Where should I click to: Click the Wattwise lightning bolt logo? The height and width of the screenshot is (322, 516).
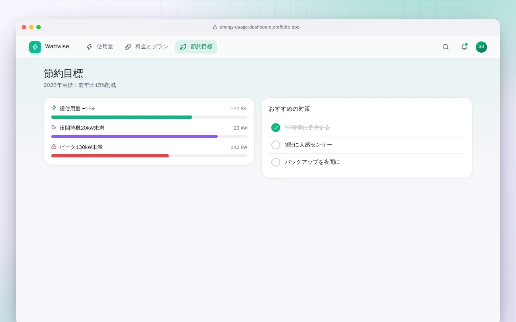[35, 47]
